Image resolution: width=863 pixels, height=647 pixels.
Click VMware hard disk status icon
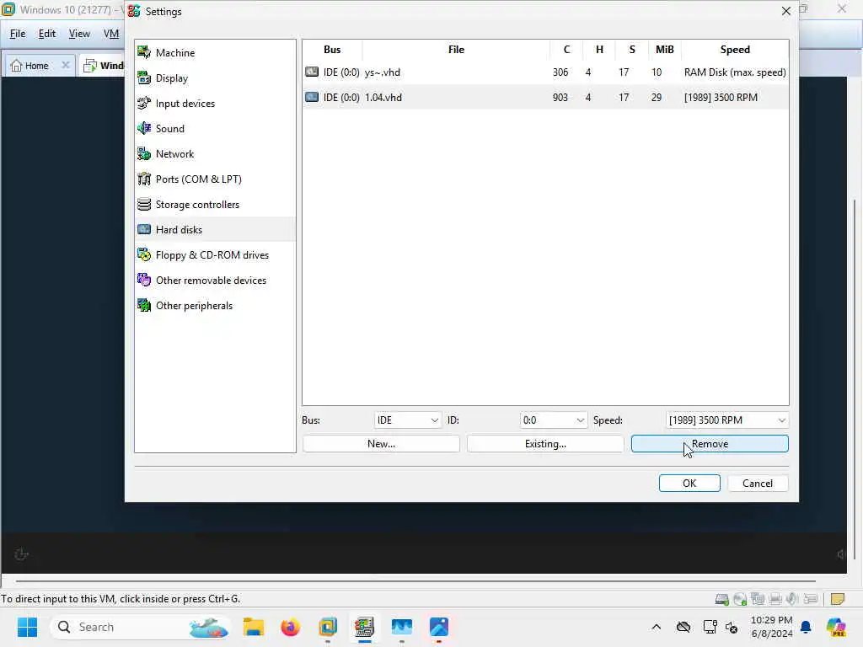pos(721,599)
